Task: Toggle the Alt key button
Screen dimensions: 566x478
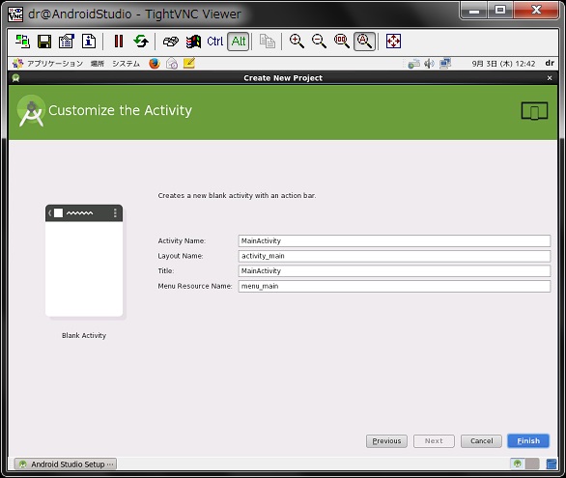Action: pos(239,42)
